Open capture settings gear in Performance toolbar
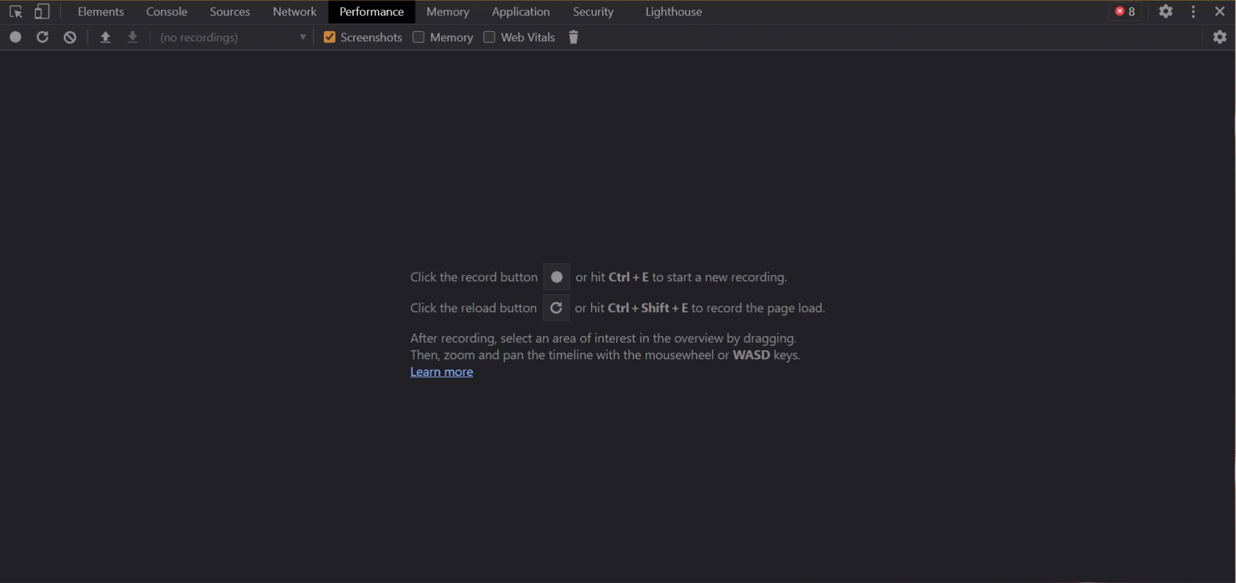This screenshot has height=583, width=1236. (1219, 37)
